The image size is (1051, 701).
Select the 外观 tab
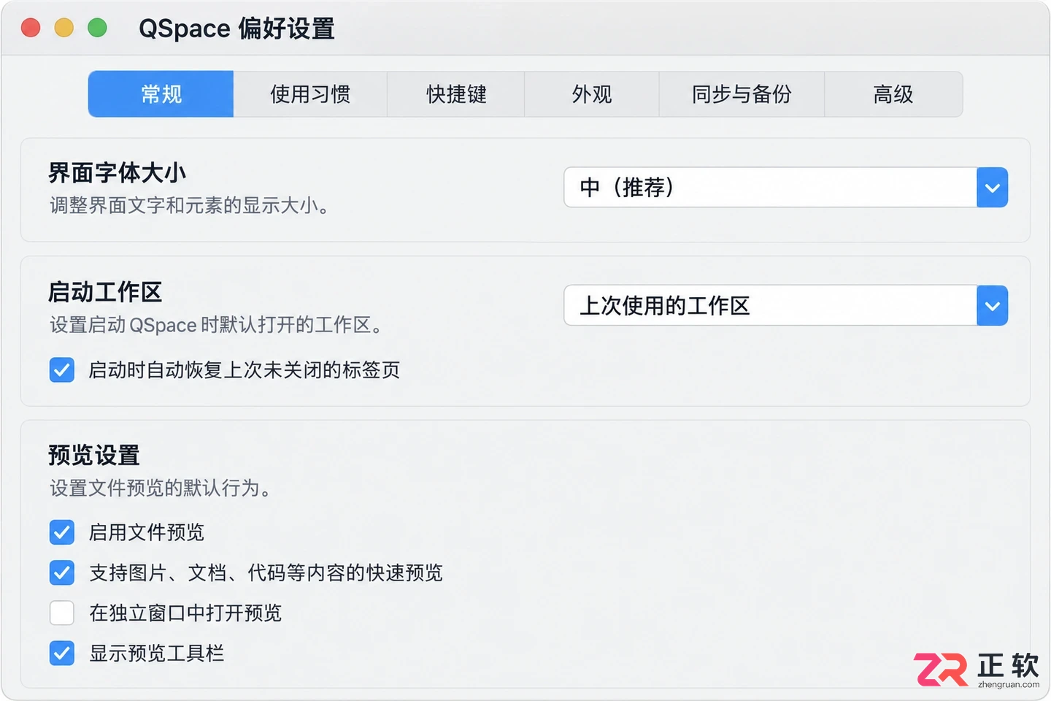point(592,94)
